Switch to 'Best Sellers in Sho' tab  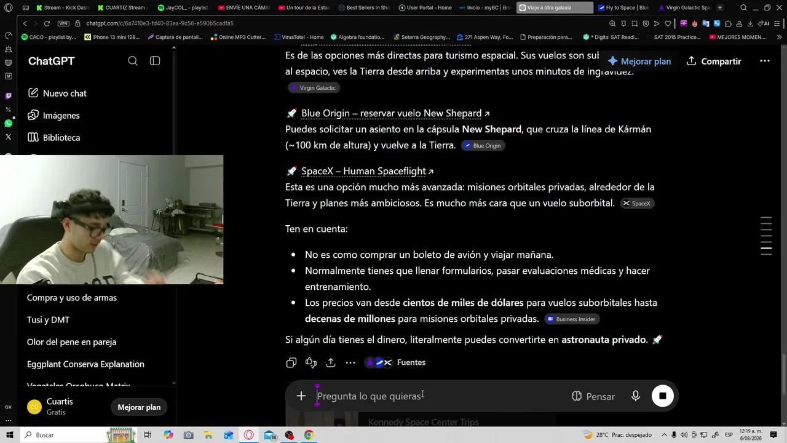coord(364,8)
